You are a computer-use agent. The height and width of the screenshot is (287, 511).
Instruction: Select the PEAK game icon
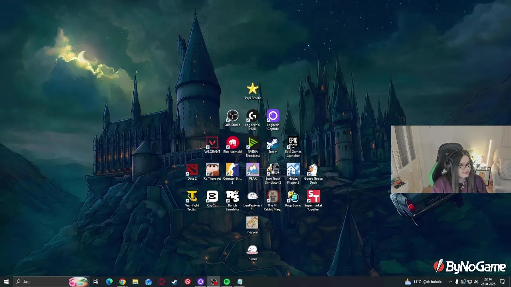[x=253, y=172]
